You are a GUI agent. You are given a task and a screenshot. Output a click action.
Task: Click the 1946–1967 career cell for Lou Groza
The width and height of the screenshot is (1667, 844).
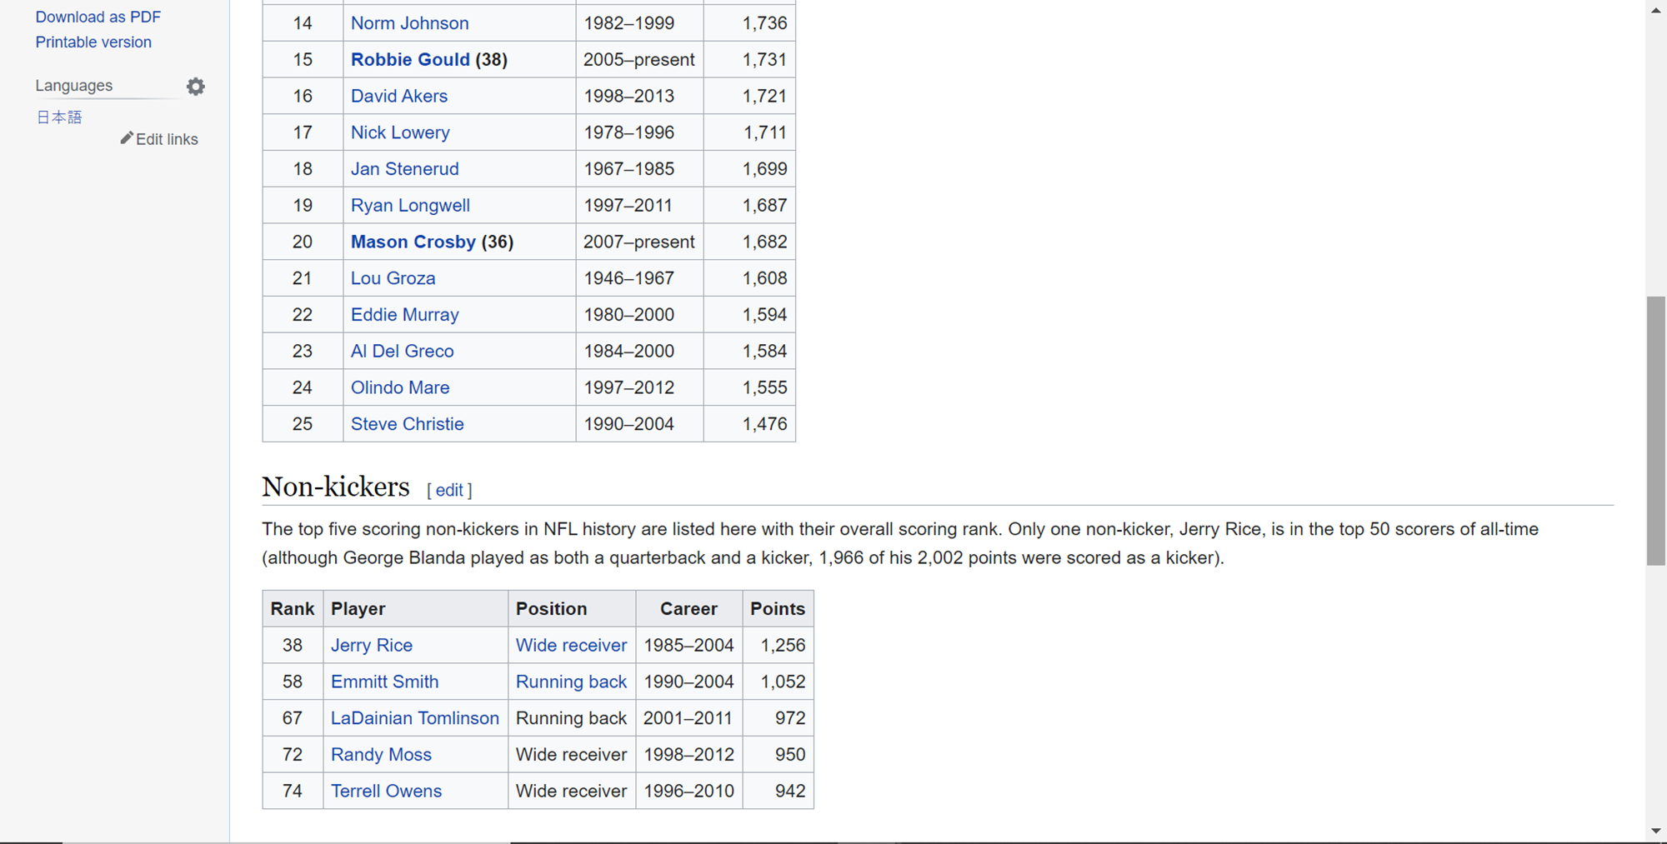tap(639, 278)
